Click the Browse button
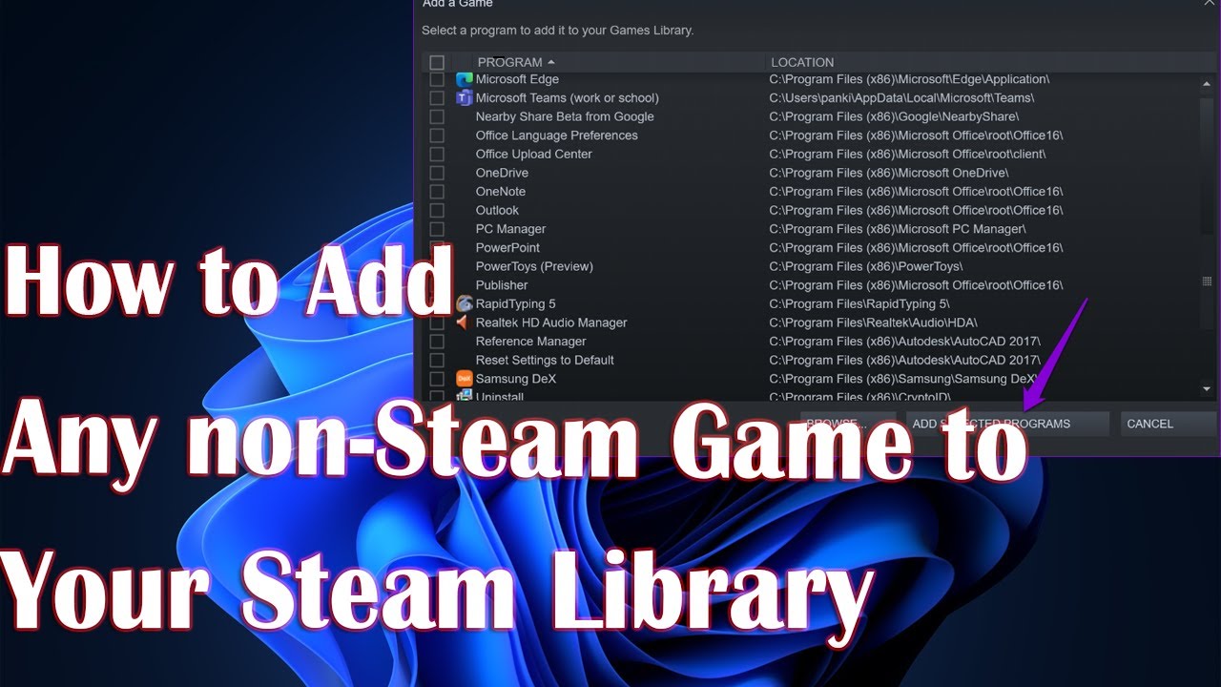Viewport: 1221px width, 687px height. coord(848,424)
